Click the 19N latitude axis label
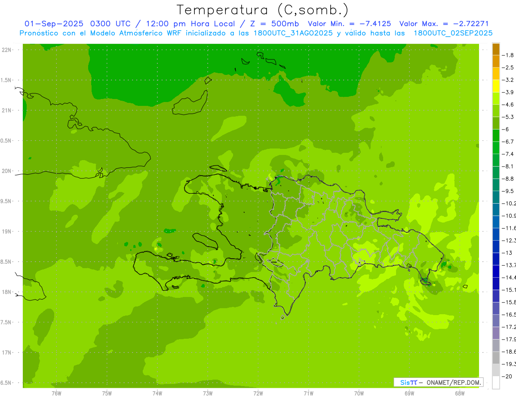The height and width of the screenshot is (399, 516). pos(7,232)
